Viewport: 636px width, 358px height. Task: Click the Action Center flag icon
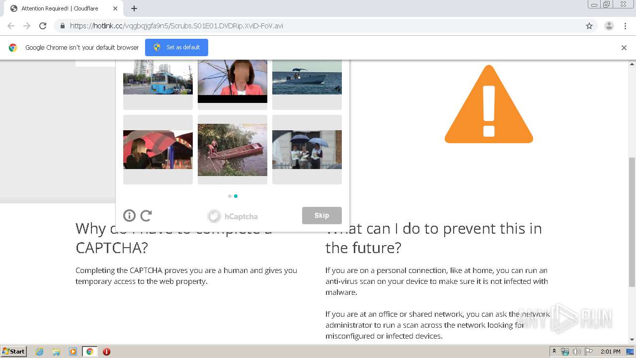pyautogui.click(x=589, y=352)
